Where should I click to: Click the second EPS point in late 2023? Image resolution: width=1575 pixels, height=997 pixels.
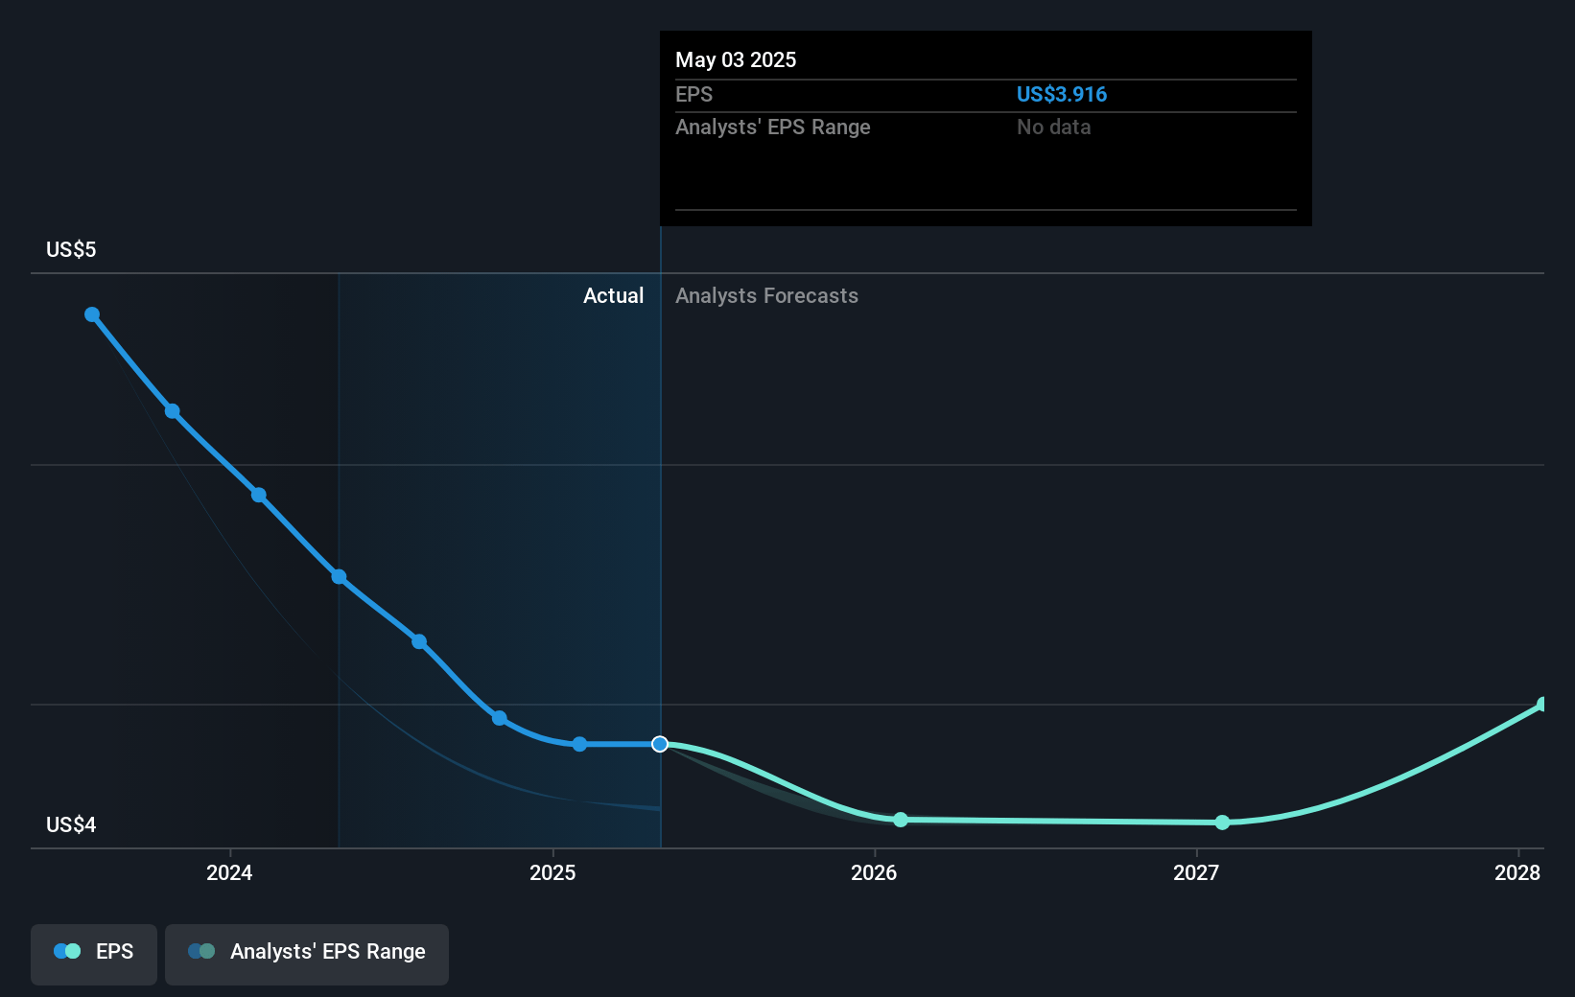point(173,411)
